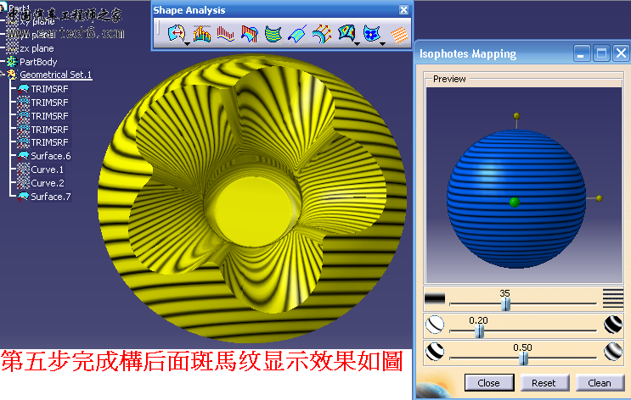Viewport: 631px width, 400px height.
Task: Click the Connect Checker Analysis icon
Action: [x=175, y=34]
